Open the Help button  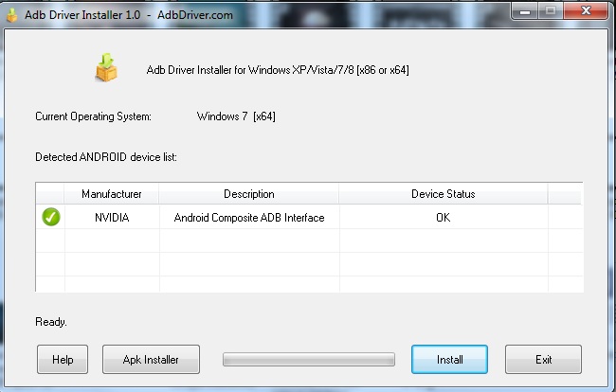pyautogui.click(x=63, y=360)
